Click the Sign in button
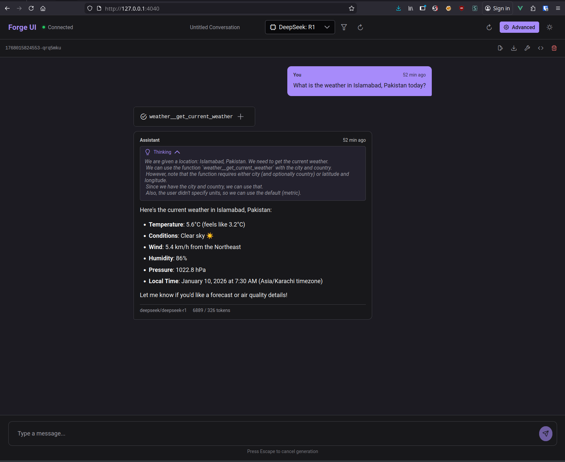This screenshot has height=462, width=565. click(x=497, y=8)
